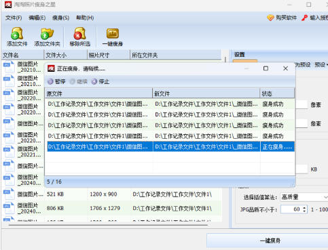Select the orange tab under 设置
Image resolution: width=328 pixels, height=250 pixels.
(x=245, y=61)
